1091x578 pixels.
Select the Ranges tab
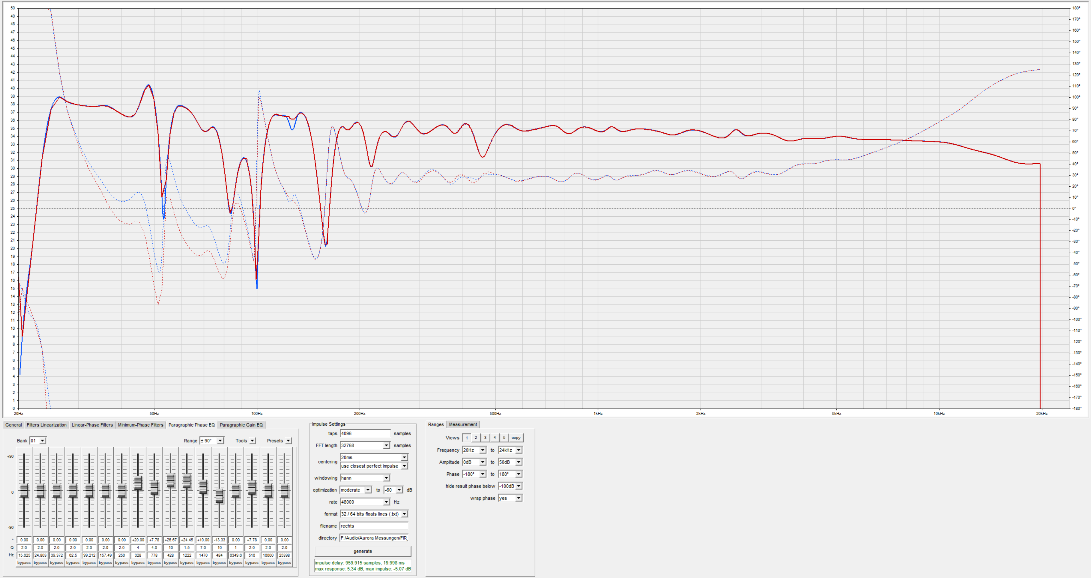click(436, 424)
